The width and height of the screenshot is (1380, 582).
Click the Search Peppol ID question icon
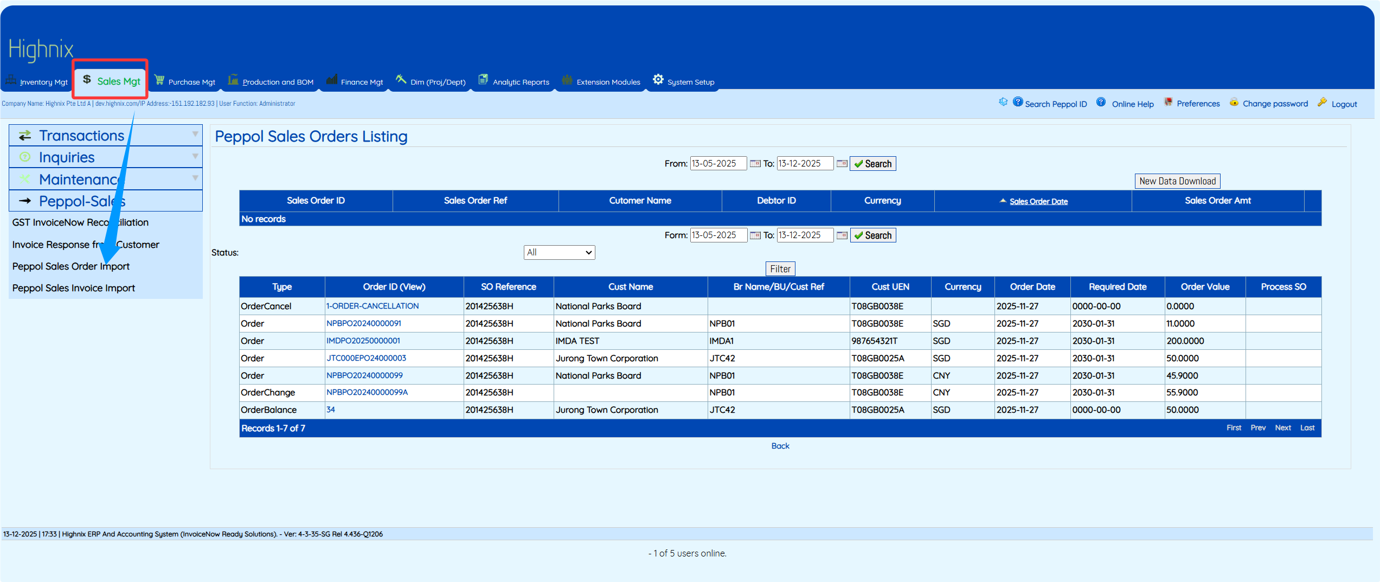point(1018,103)
